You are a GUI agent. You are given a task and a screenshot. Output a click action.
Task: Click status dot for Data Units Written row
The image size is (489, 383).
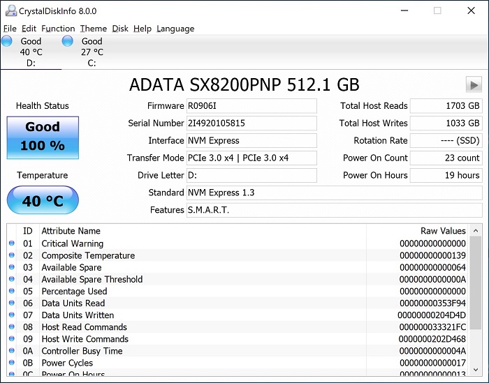(12, 315)
